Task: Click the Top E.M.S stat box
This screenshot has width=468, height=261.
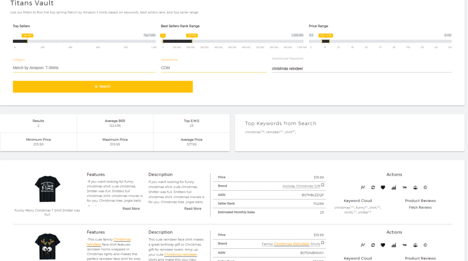Action: pos(191,123)
